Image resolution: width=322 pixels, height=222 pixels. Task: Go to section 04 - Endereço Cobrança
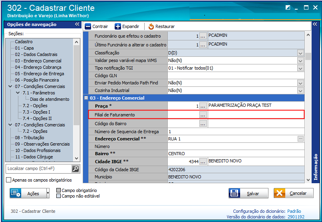coord(38,67)
